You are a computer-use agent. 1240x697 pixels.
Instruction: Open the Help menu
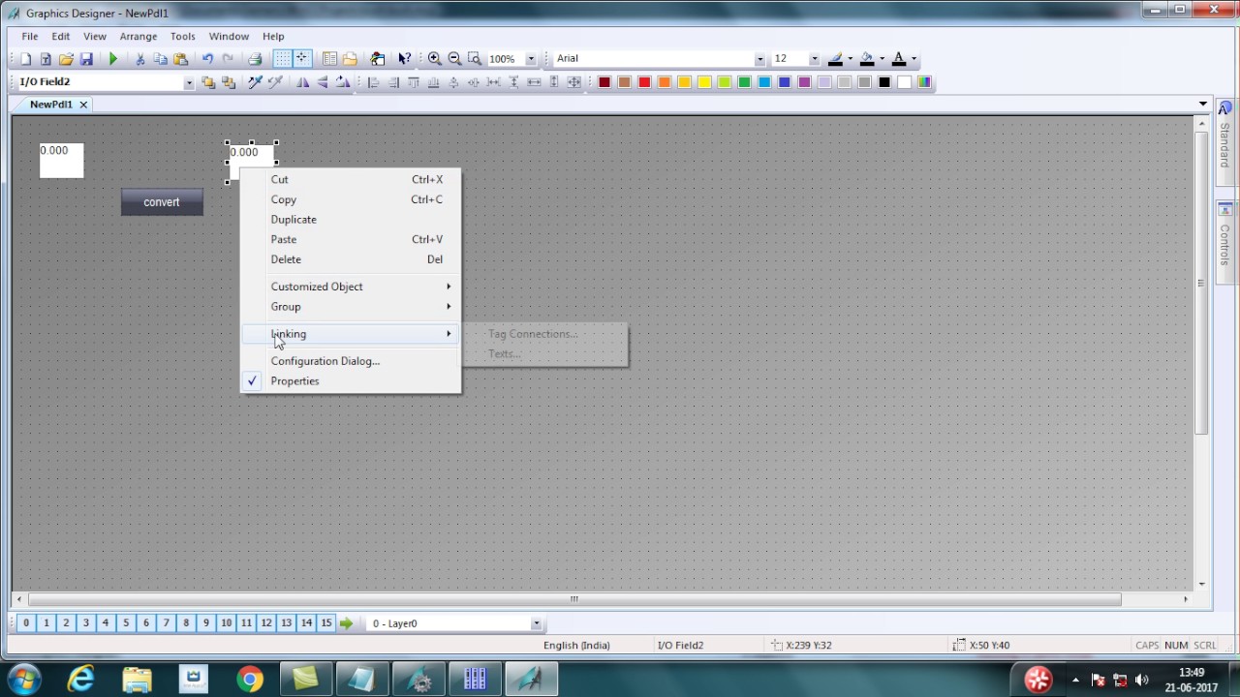click(x=273, y=37)
